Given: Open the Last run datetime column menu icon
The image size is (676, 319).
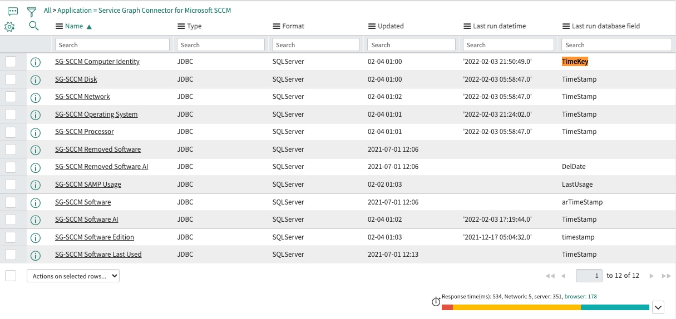Looking at the screenshot, I should click(467, 26).
